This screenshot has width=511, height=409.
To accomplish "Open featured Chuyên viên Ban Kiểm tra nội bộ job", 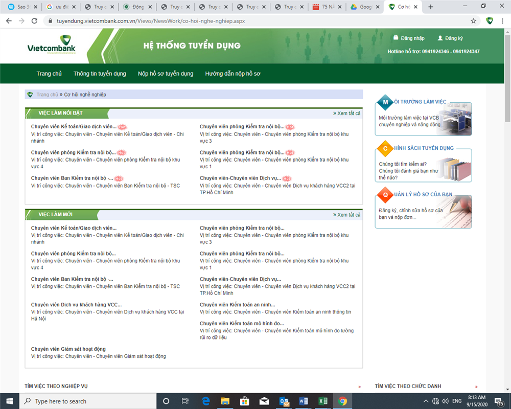I will point(72,178).
